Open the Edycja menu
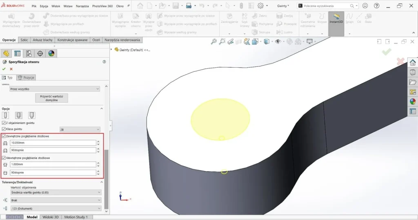The image size is (418, 220). tap(44, 6)
